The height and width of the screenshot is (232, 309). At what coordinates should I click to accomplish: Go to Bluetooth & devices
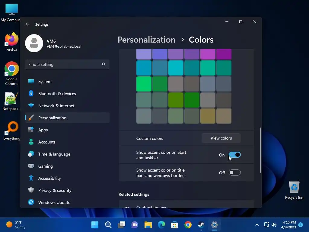pyautogui.click(x=67, y=94)
